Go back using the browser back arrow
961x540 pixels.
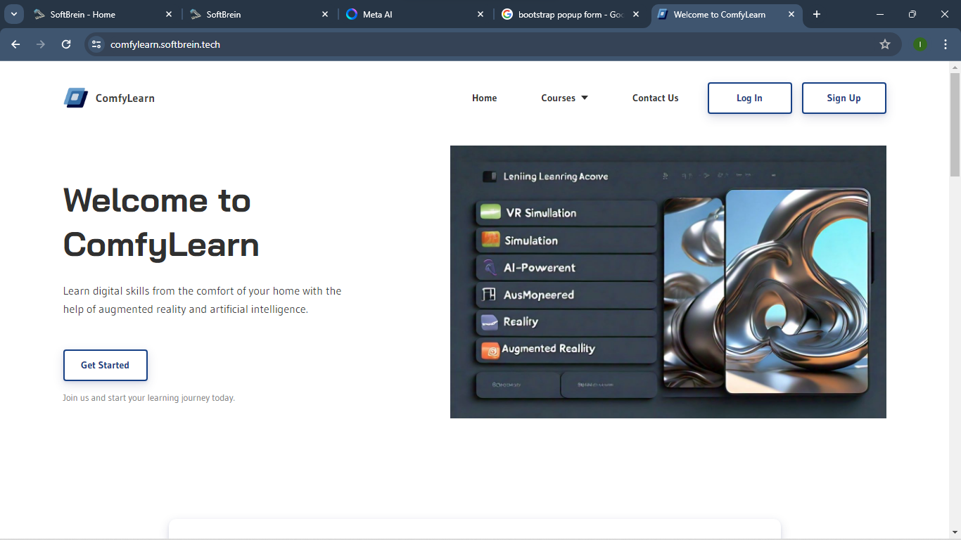pyautogui.click(x=15, y=44)
